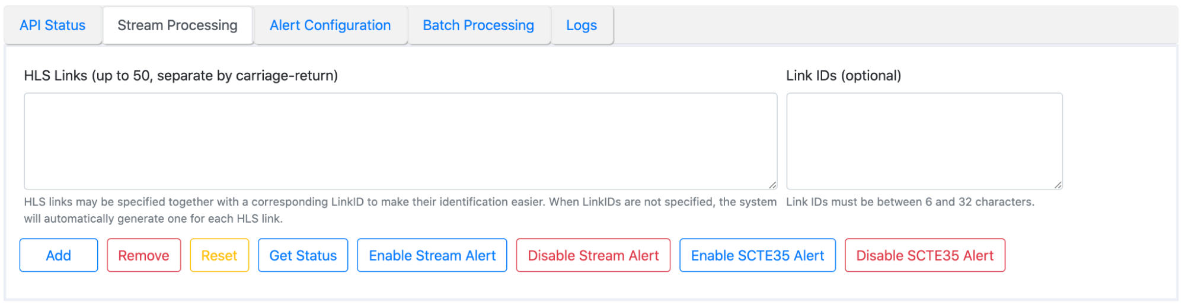The height and width of the screenshot is (305, 1185).
Task: Go to the Batch Processing tab
Action: [478, 25]
